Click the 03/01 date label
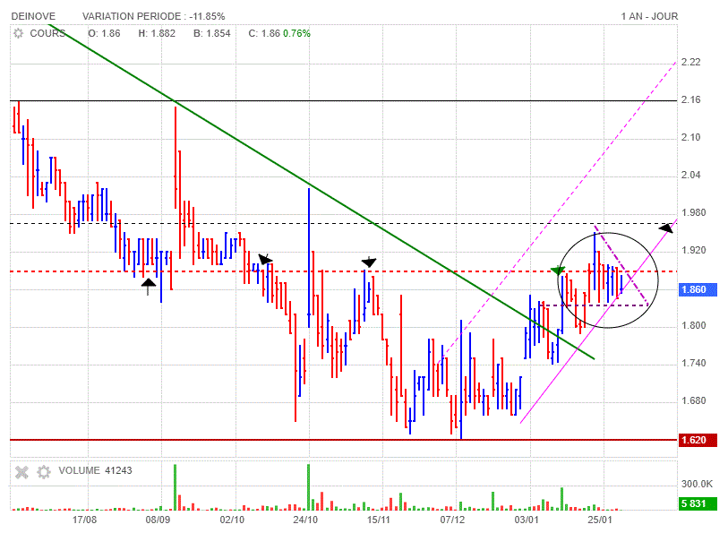 (x=526, y=520)
